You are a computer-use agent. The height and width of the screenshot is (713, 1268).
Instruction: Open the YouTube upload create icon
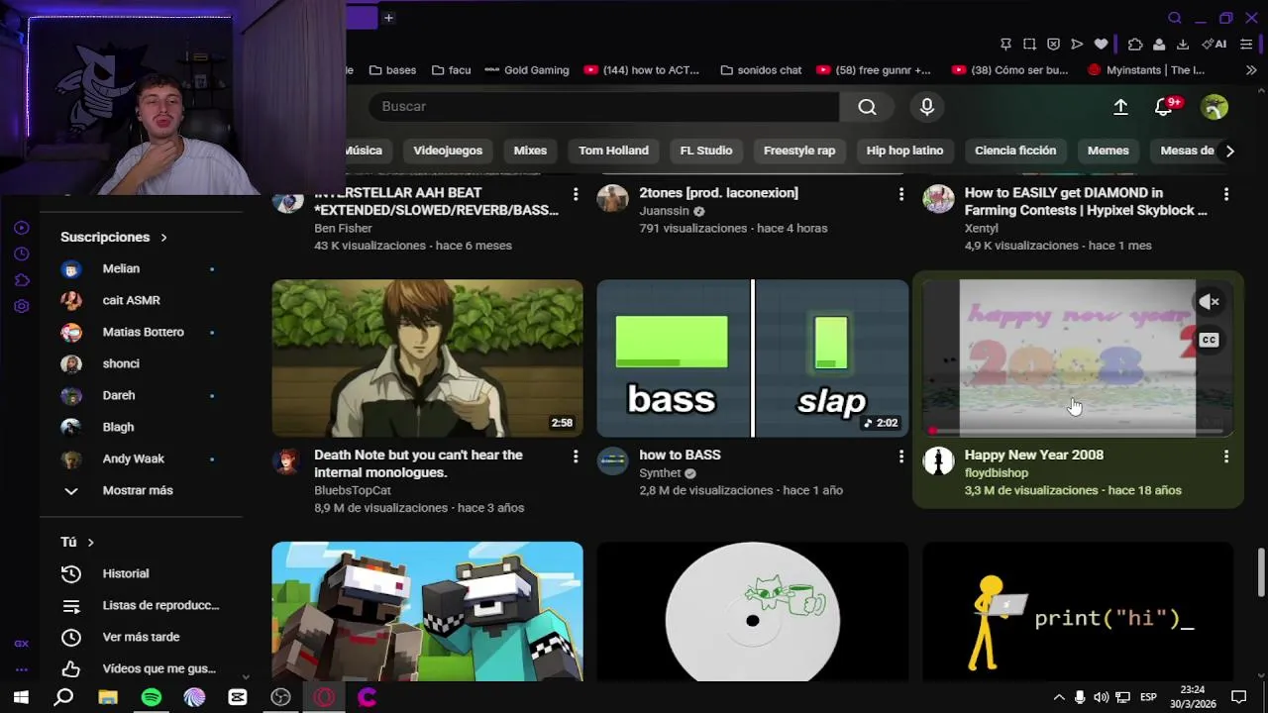click(x=1120, y=107)
